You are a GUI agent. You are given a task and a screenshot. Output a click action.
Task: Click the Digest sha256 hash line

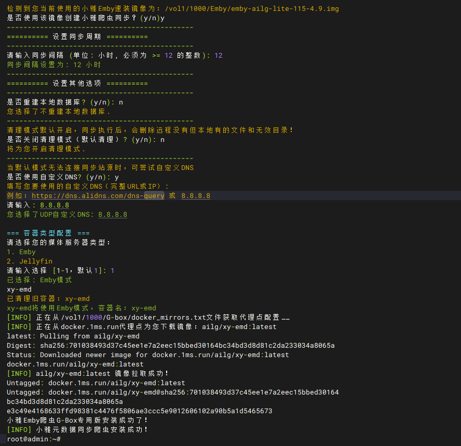click(x=171, y=345)
